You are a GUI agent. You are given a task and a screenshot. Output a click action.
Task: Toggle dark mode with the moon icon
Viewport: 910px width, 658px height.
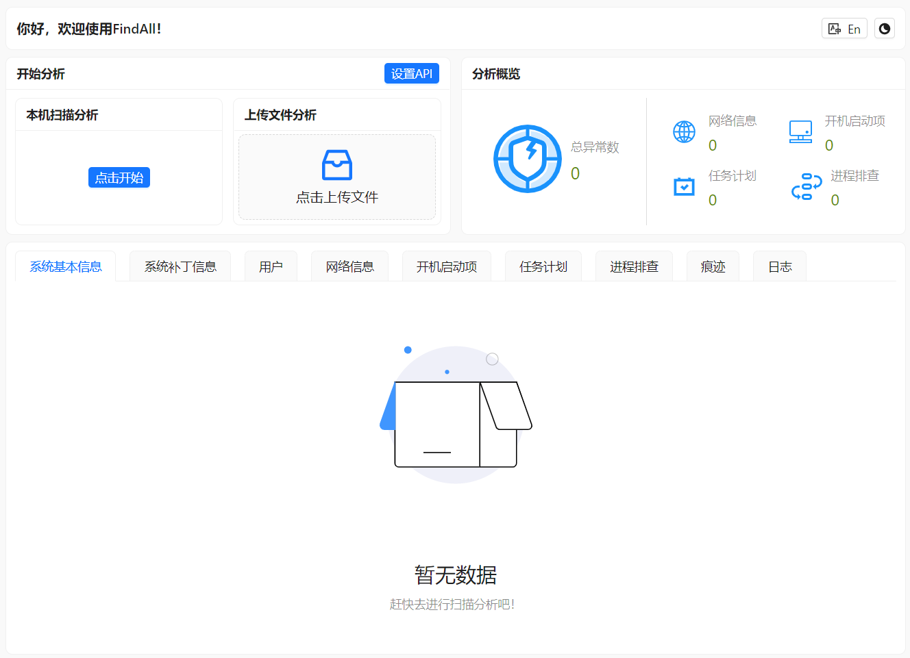[884, 28]
